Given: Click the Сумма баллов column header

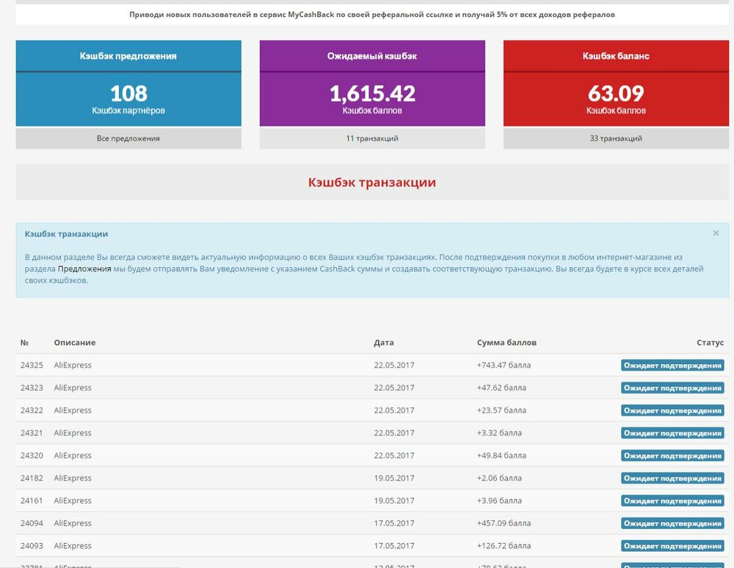Looking at the screenshot, I should click(506, 343).
